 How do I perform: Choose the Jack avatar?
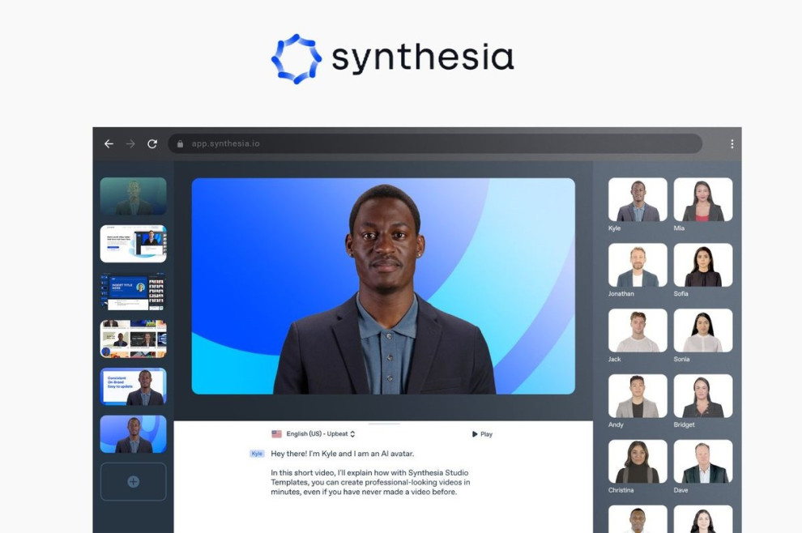click(638, 330)
